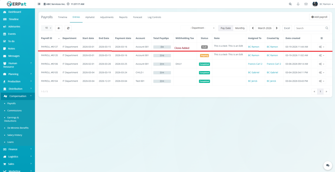Switch to Monthly view toggle
335x172 pixels.
pyautogui.click(x=240, y=28)
